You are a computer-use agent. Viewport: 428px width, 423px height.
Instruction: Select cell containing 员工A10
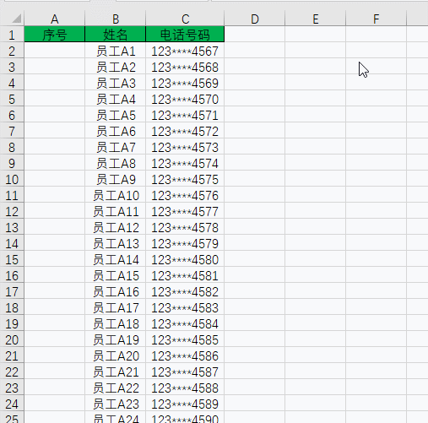115,195
